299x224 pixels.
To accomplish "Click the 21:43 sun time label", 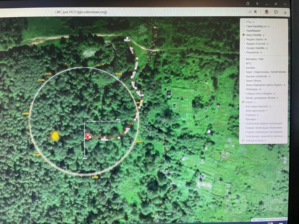I will point(48,74).
